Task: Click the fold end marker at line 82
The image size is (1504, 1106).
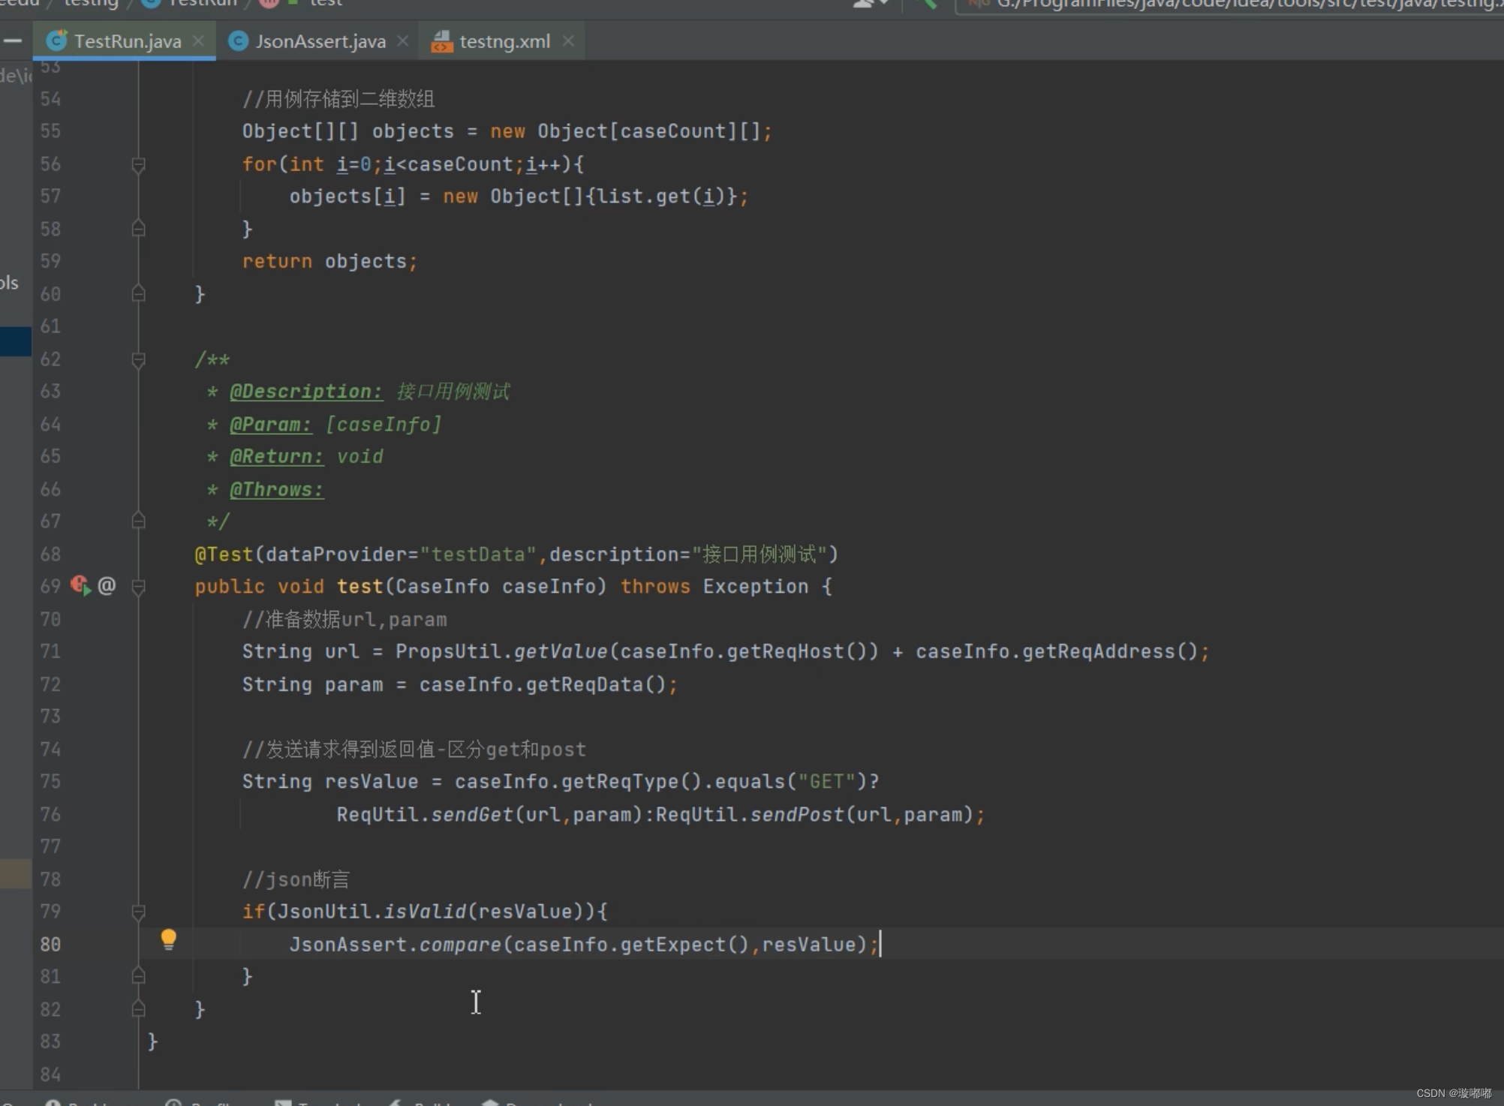Action: 138,1009
